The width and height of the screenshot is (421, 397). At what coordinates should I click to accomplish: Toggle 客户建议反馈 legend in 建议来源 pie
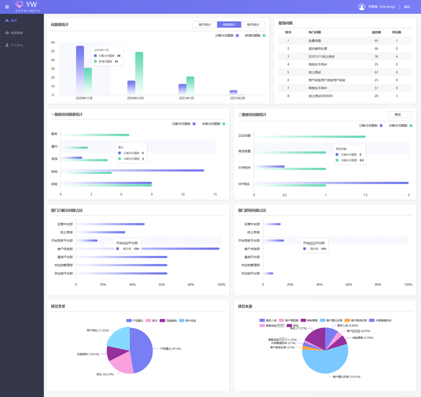coord(332,320)
